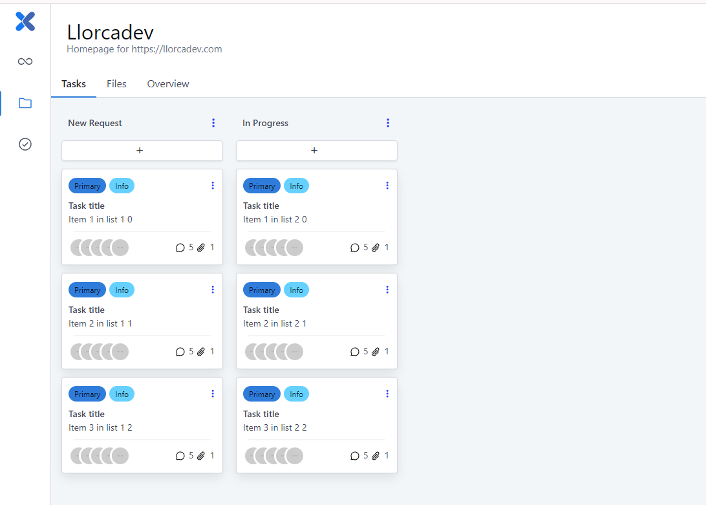Screen dimensions: 706x505
Task: Switch to the Files tab
Action: [x=116, y=84]
